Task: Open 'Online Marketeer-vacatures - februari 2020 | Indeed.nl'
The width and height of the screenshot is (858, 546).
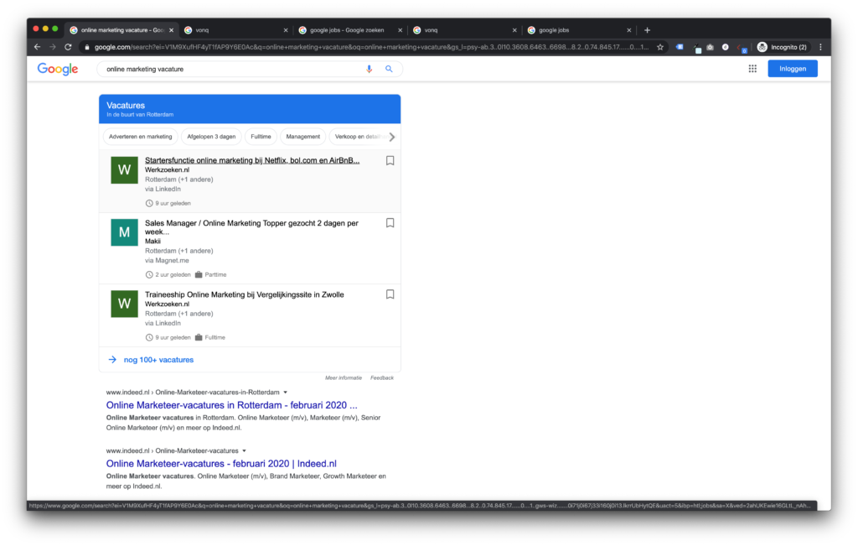Action: 221,464
